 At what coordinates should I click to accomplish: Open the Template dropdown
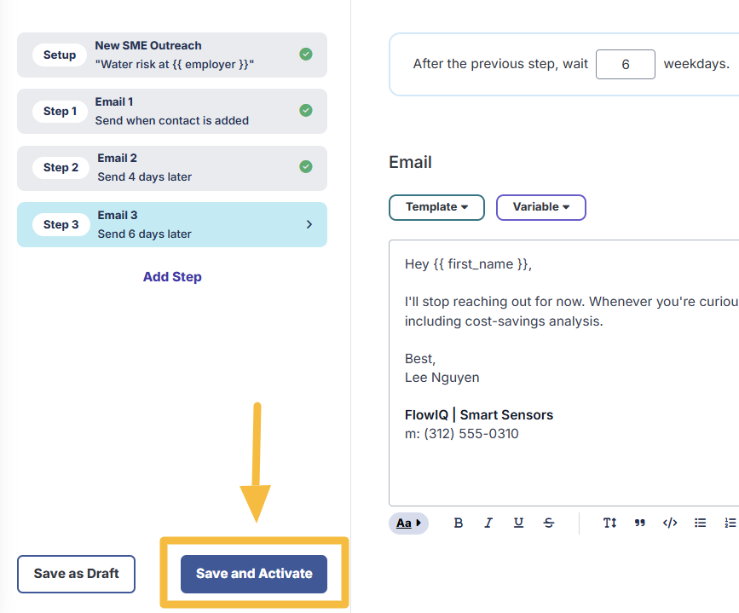[x=436, y=207]
